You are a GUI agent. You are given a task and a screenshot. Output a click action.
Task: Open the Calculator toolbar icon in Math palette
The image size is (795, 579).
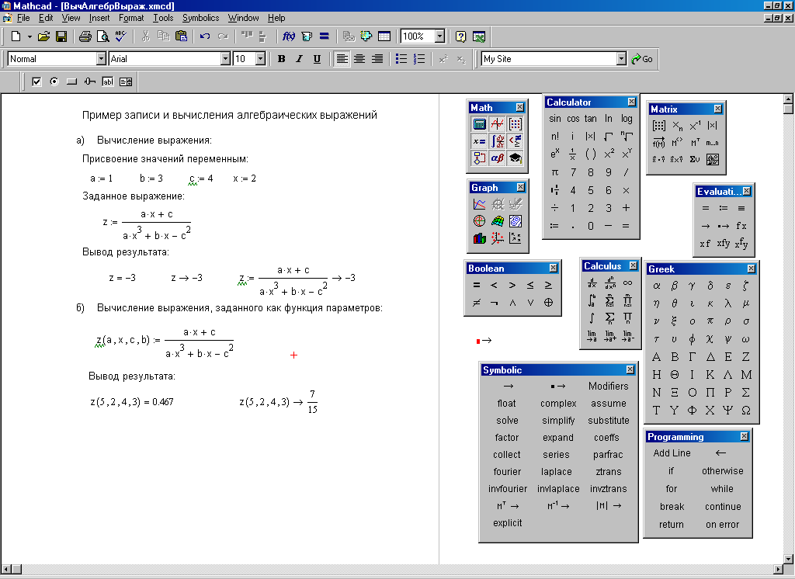[479, 123]
